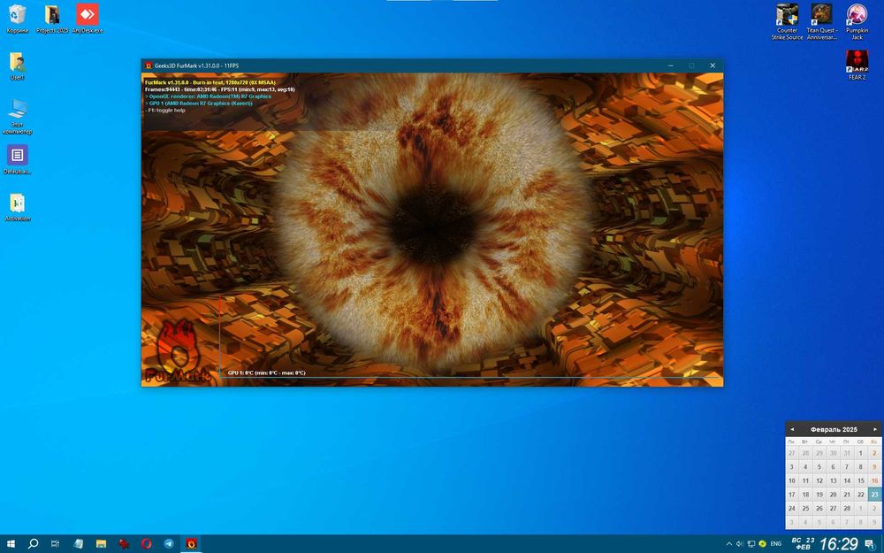Screen dimensions: 884x553
Task: Open Task View on the taskbar
Action: [55, 543]
